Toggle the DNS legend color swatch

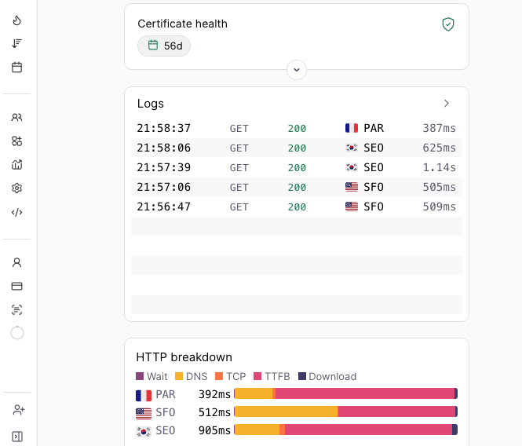click(x=179, y=376)
